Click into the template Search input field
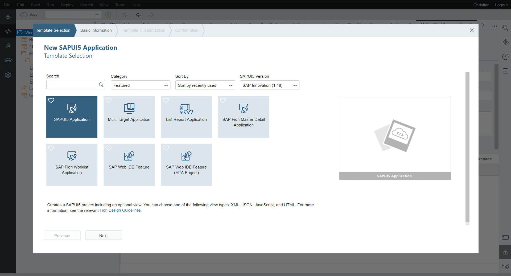 (x=72, y=85)
